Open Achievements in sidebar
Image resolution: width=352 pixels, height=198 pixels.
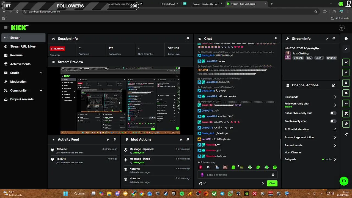click(23, 64)
